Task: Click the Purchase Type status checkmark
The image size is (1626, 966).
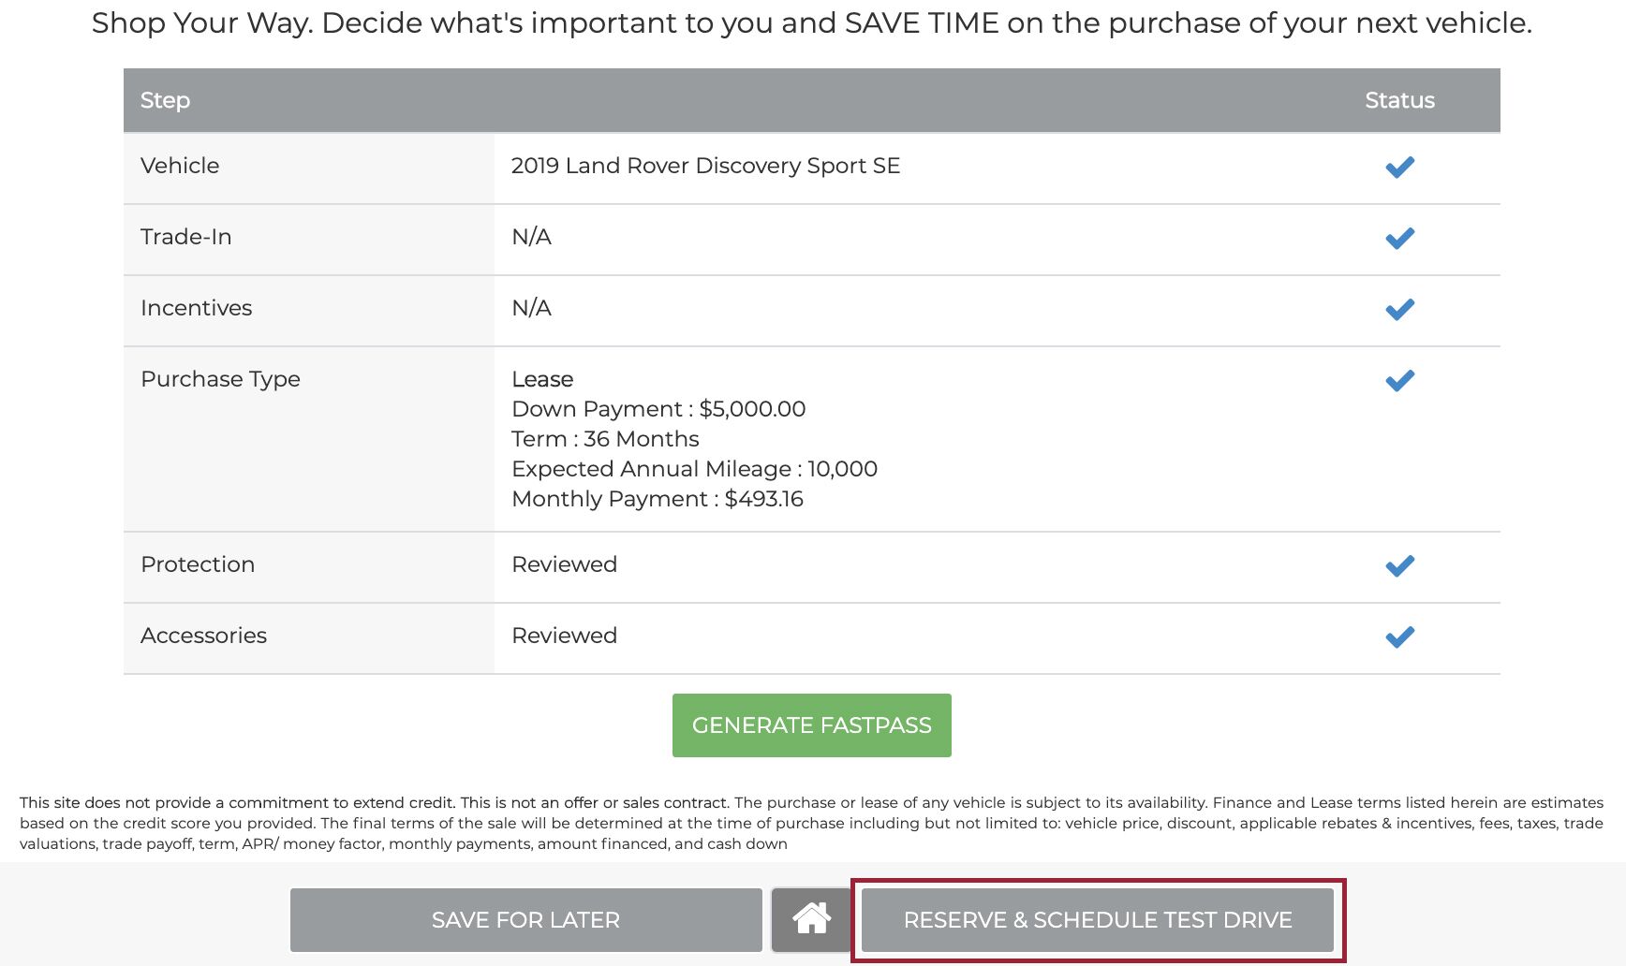Action: pyautogui.click(x=1399, y=381)
